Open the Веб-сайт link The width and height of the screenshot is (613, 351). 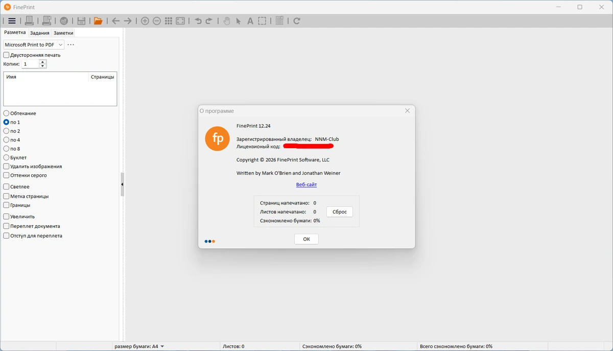pyautogui.click(x=306, y=184)
